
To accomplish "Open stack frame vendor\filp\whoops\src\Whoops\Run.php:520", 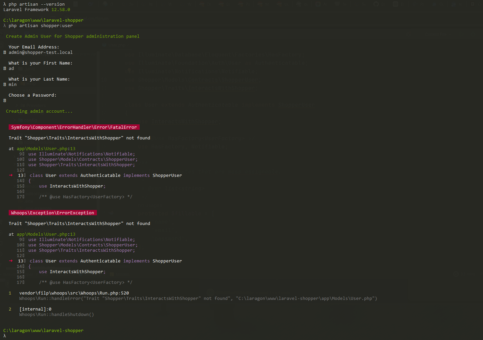I will click(74, 293).
